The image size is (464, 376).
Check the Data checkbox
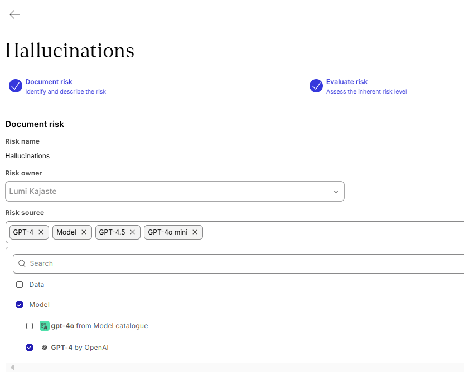click(20, 285)
